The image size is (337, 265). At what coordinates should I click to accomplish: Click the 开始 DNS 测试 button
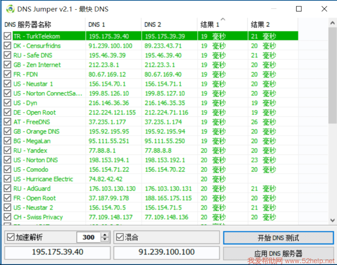coord(278,238)
